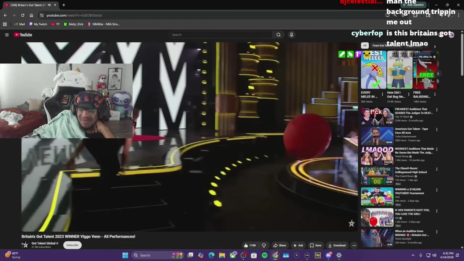
Task: Play The ClassH-Room Collingwood High School video
Action: [x=377, y=175]
